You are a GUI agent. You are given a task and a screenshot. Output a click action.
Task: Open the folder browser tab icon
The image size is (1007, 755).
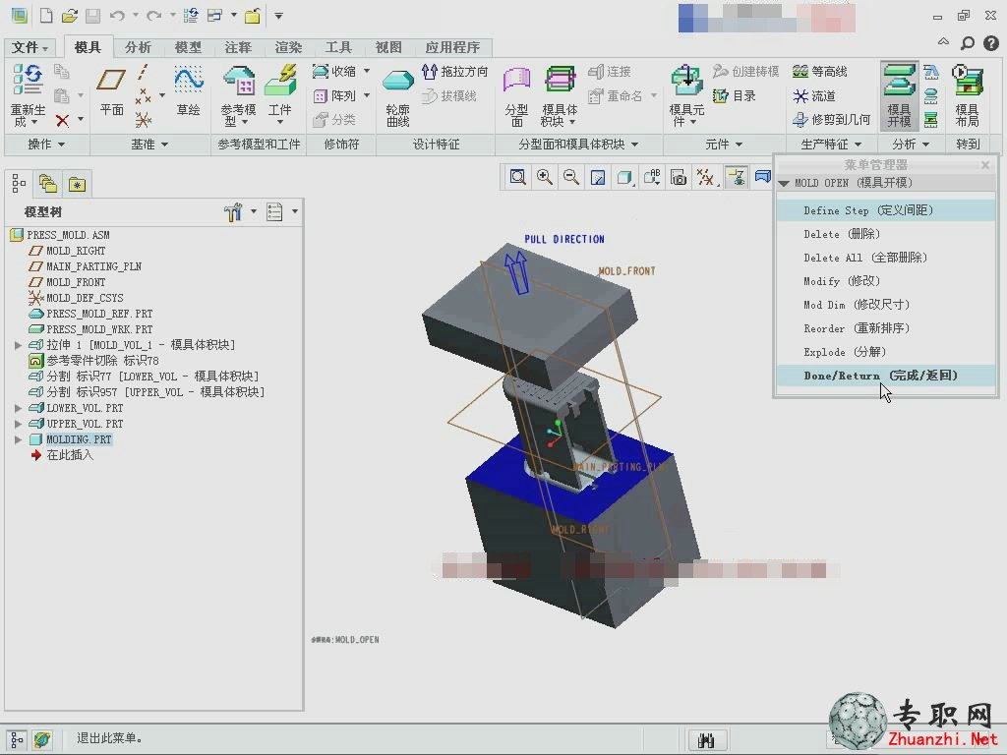pyautogui.click(x=48, y=184)
